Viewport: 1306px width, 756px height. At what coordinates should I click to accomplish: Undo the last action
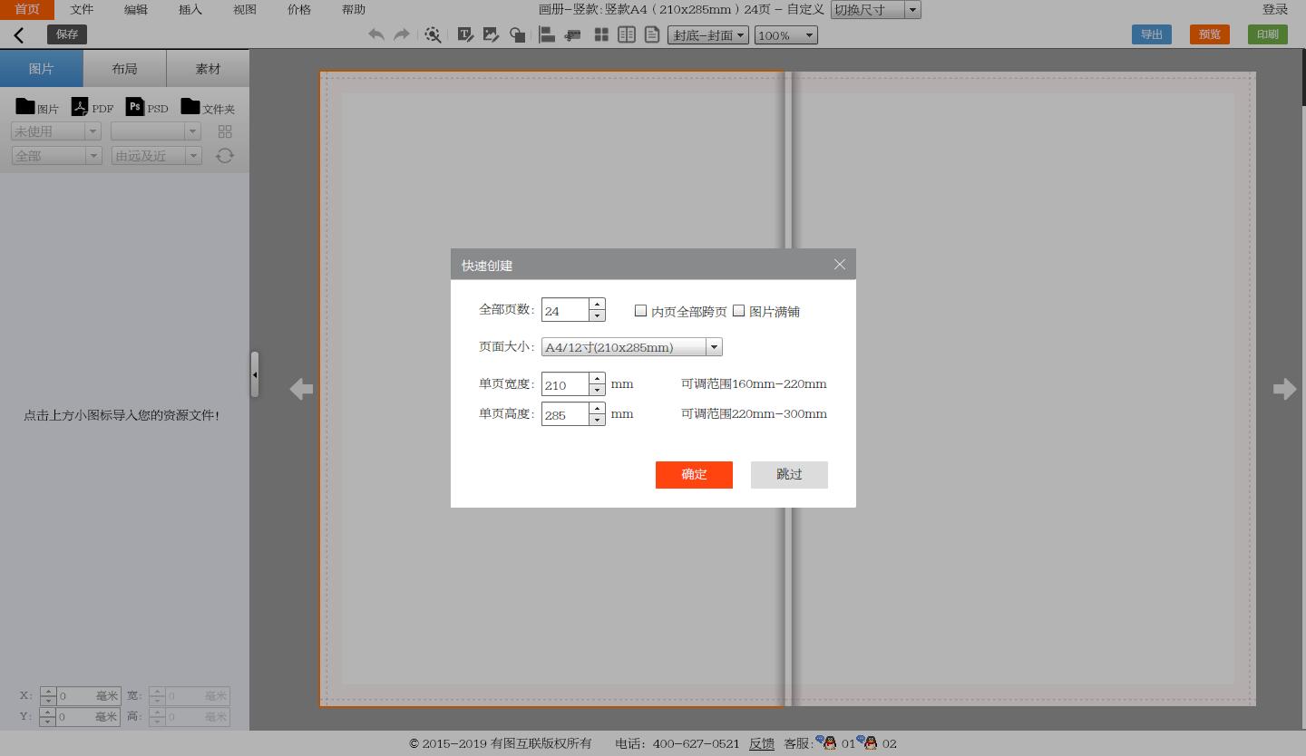(x=375, y=34)
